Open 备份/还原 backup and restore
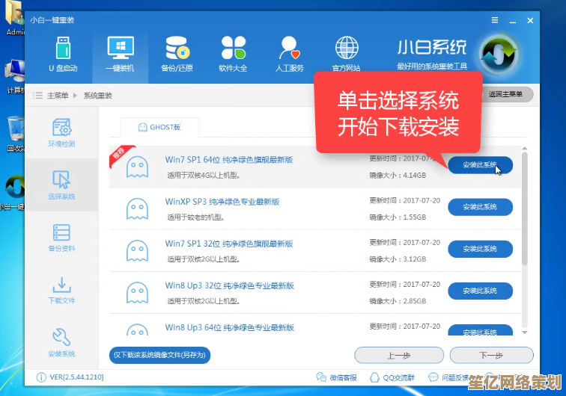The image size is (566, 396). tap(177, 53)
